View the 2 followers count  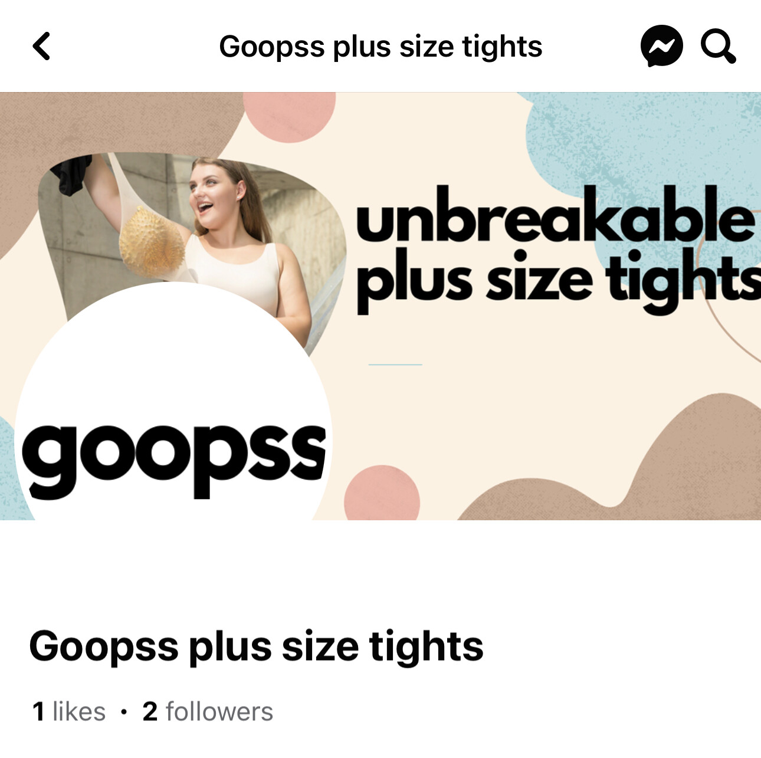tap(208, 711)
